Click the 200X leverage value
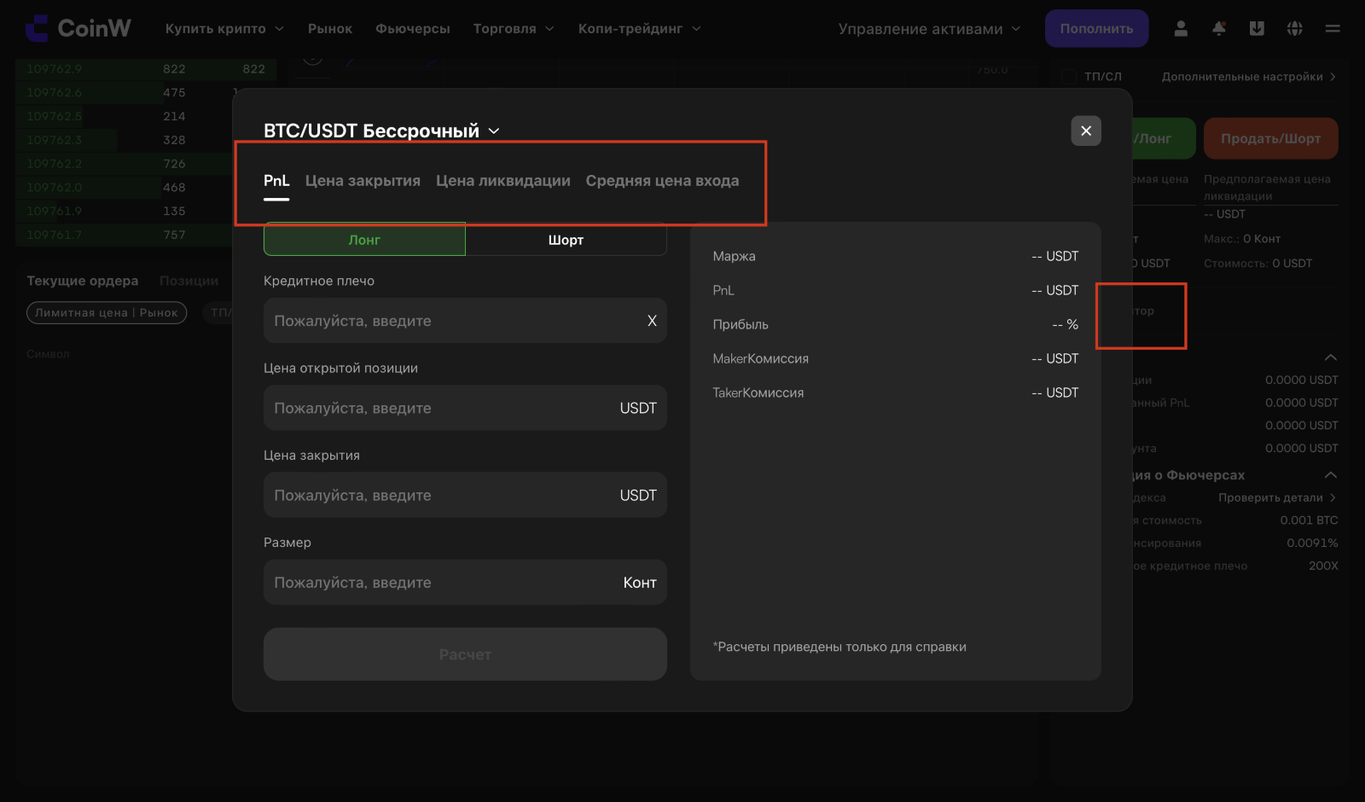 click(1323, 566)
